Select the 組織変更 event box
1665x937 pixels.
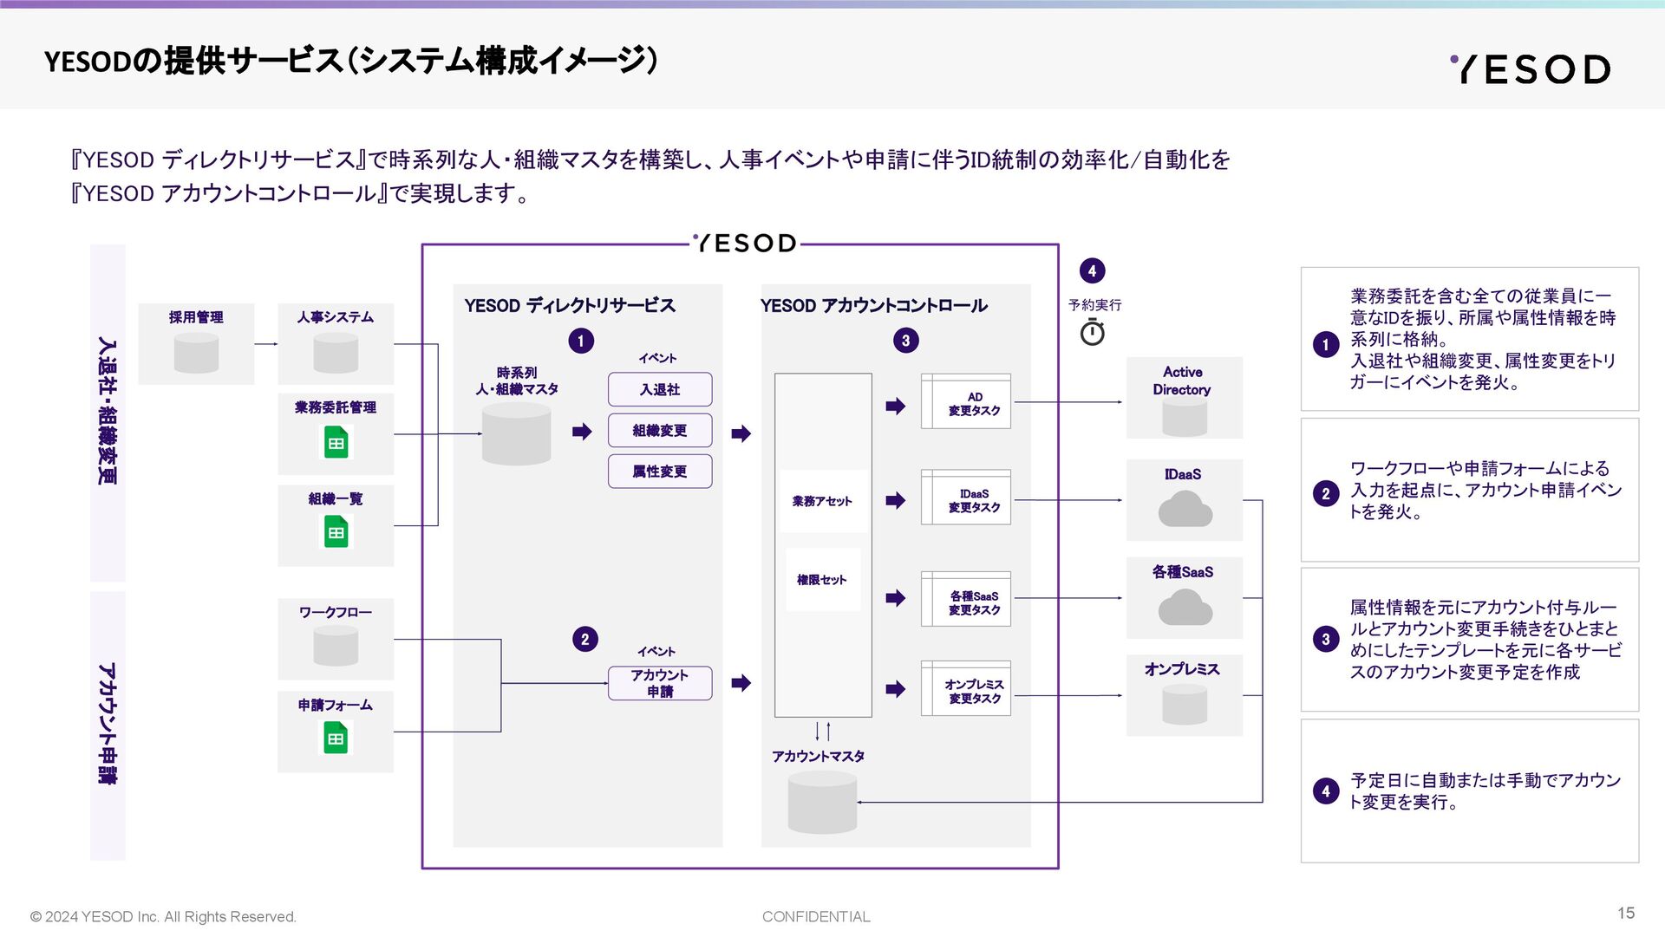pyautogui.click(x=660, y=431)
